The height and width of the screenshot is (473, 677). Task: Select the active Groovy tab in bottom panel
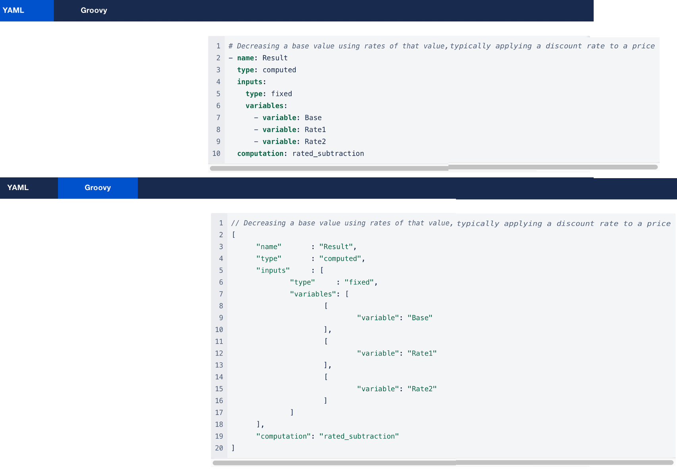coord(98,188)
